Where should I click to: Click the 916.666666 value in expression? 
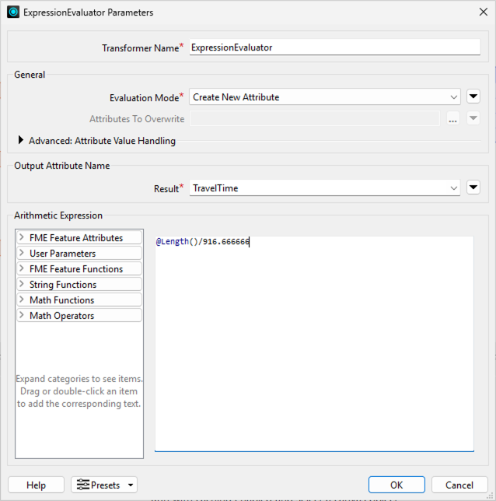pyautogui.click(x=226, y=241)
